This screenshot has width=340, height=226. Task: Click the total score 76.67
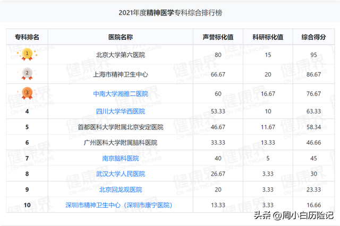tap(313, 94)
